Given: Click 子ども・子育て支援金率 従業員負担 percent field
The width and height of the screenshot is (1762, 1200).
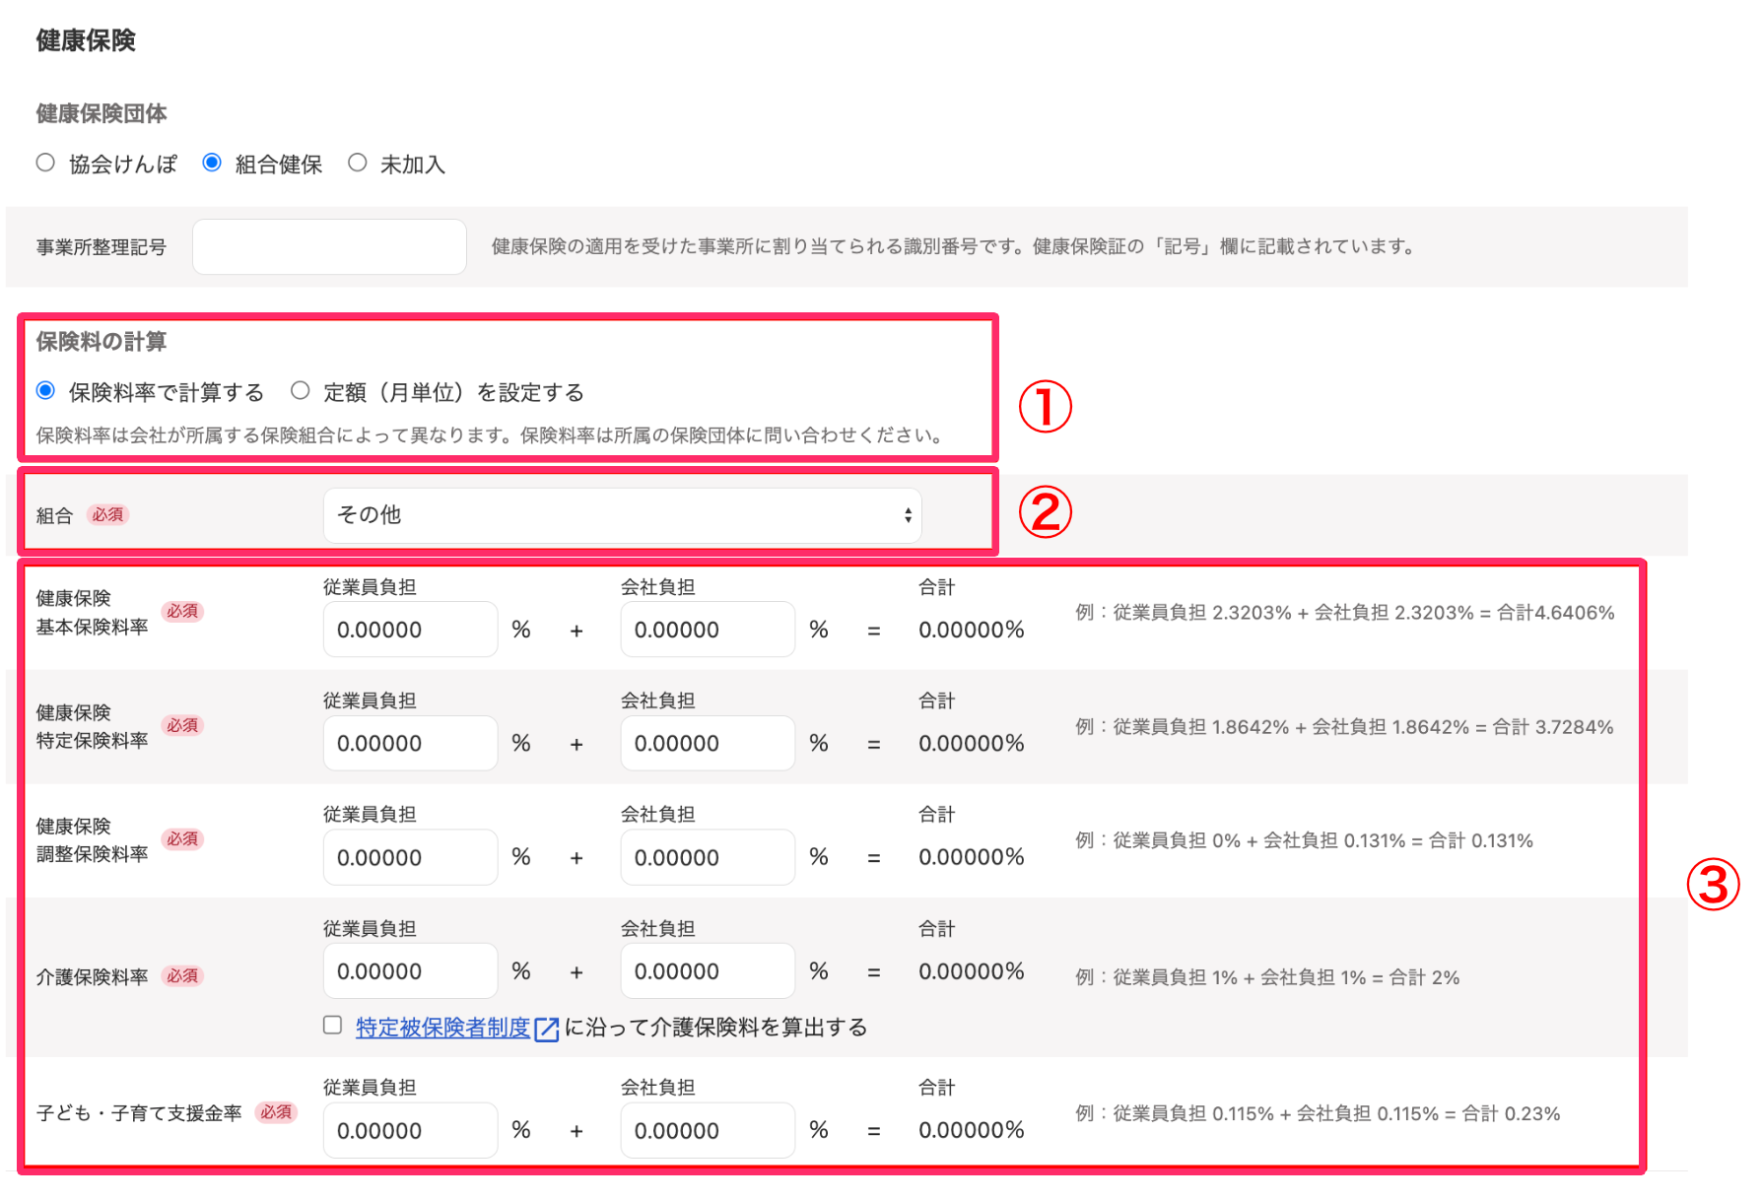Looking at the screenshot, I should [x=410, y=1130].
